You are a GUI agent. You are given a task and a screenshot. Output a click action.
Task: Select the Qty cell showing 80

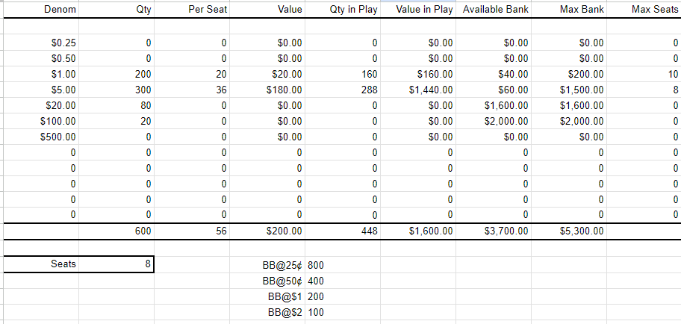pyautogui.click(x=116, y=105)
